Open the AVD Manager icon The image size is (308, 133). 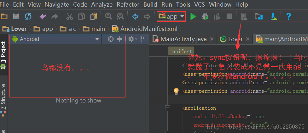pyautogui.click(x=244, y=17)
